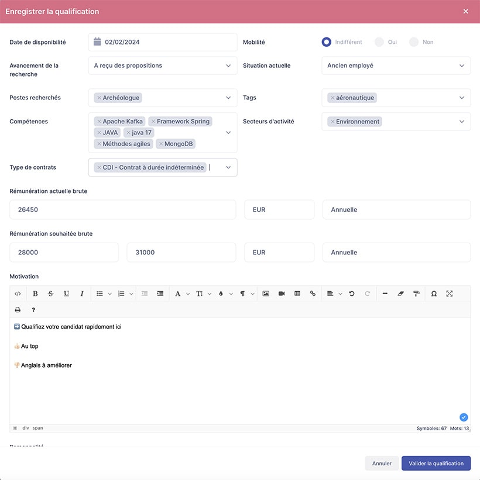
Task: Click the print icon in the editor
Action: click(x=18, y=310)
